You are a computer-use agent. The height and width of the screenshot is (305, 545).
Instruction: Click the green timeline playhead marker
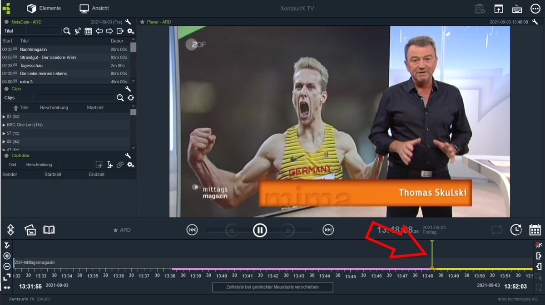[x=432, y=255]
